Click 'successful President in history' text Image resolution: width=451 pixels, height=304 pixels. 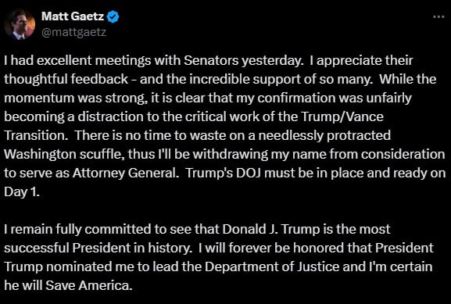[98, 248]
